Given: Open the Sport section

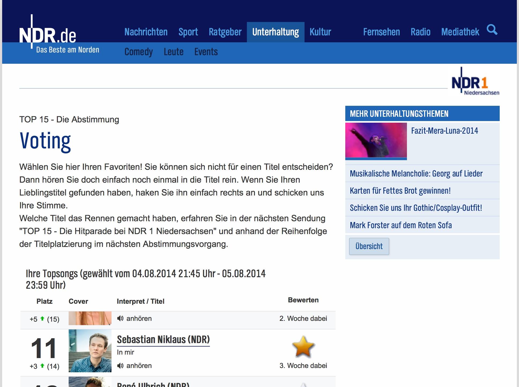Looking at the screenshot, I should click(188, 32).
